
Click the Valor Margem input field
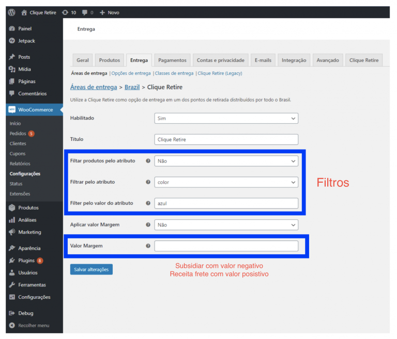226,246
